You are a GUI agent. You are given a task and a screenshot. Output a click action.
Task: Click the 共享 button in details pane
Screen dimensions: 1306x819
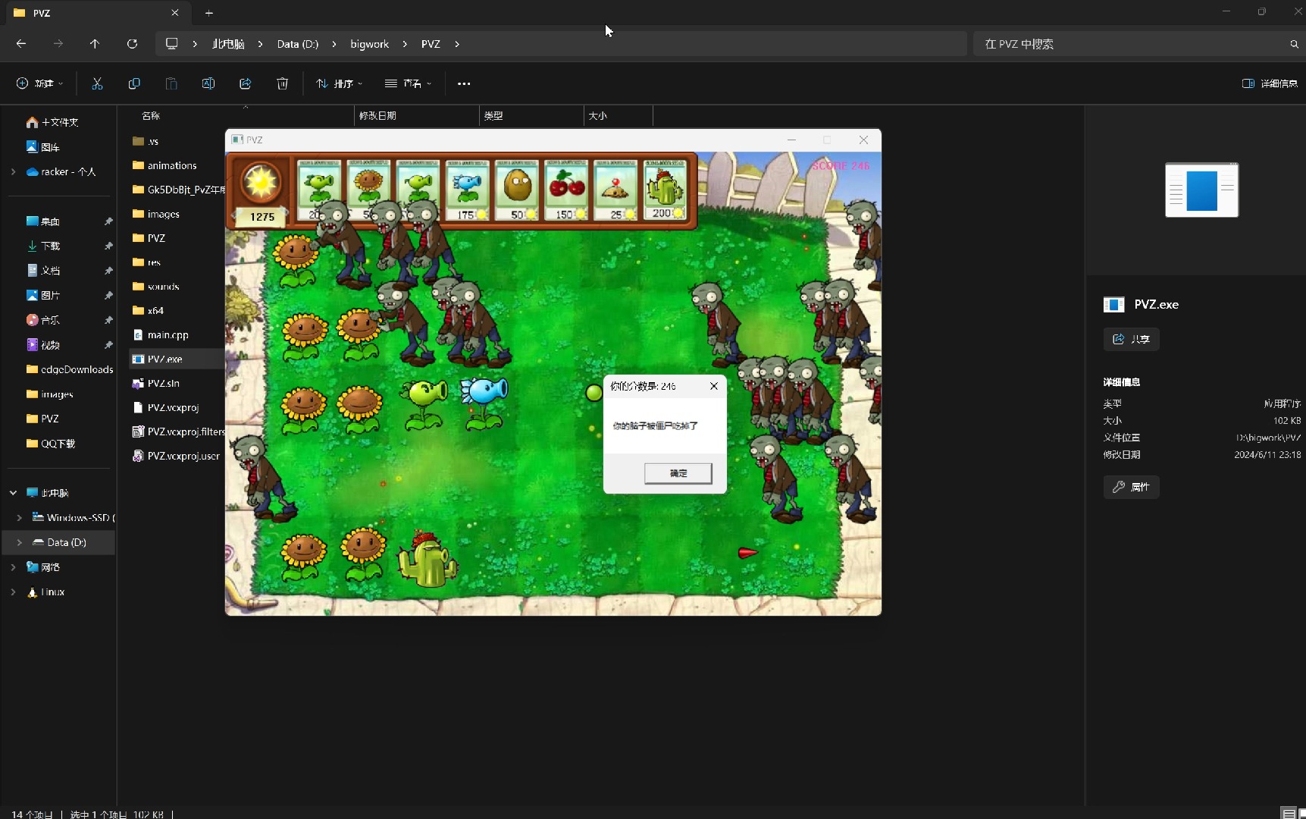pyautogui.click(x=1132, y=339)
